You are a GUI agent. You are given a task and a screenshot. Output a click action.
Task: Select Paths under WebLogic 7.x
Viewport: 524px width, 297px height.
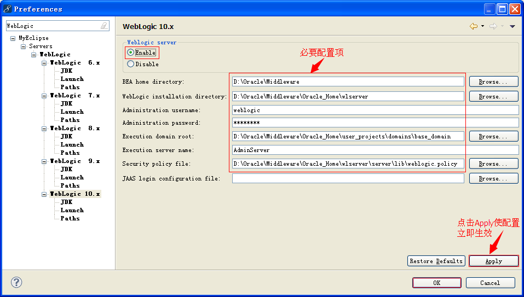tap(70, 120)
